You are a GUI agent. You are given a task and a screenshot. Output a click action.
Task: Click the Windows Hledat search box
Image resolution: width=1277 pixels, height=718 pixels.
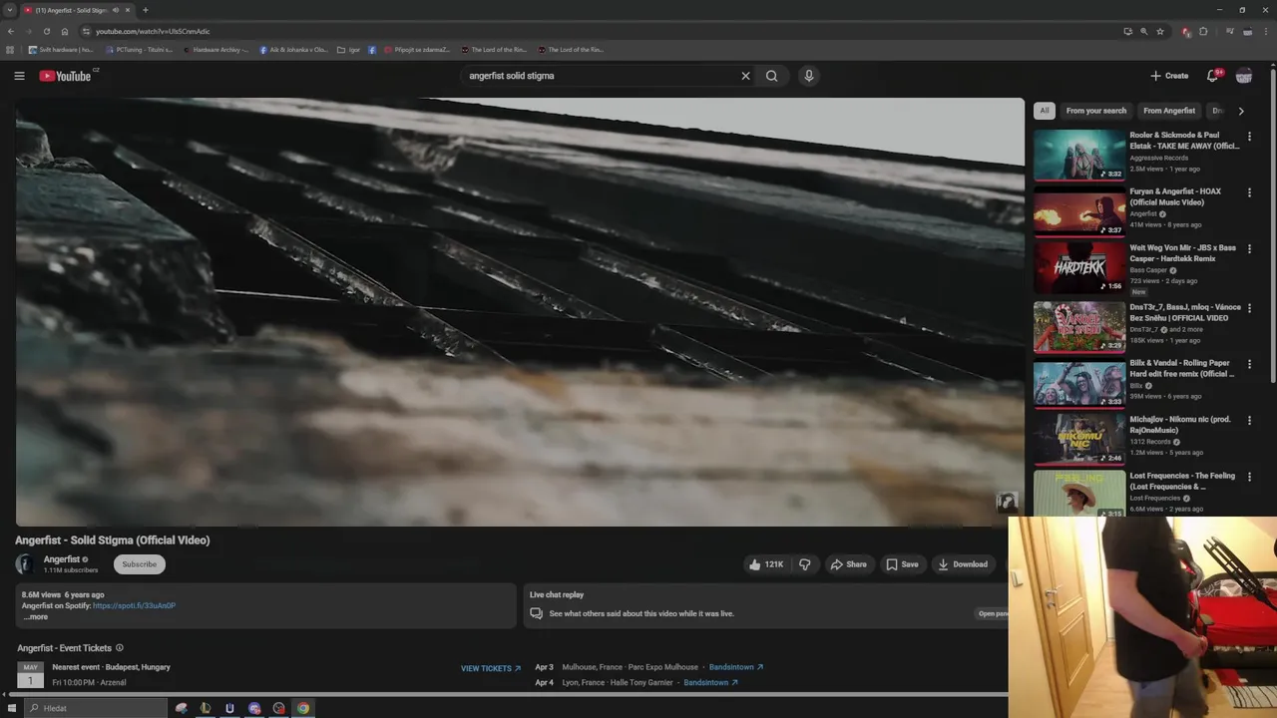pyautogui.click(x=95, y=708)
